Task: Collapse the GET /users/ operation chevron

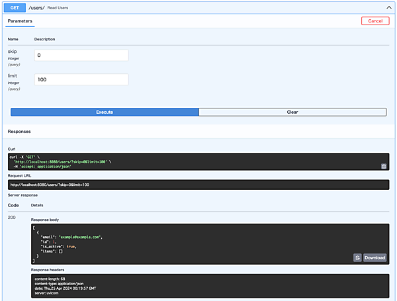Action: 388,7
